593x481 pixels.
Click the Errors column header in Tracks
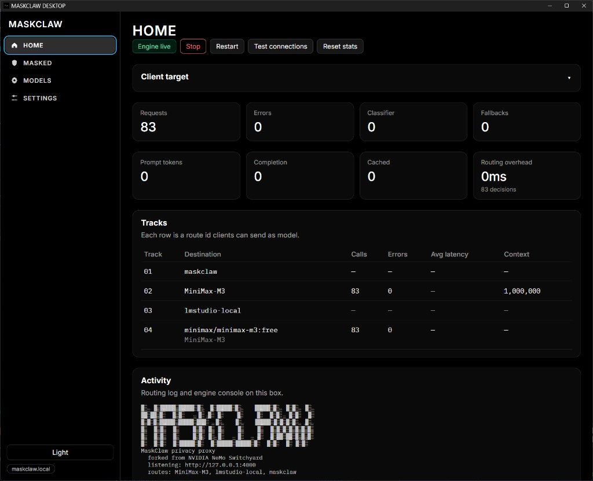(397, 255)
